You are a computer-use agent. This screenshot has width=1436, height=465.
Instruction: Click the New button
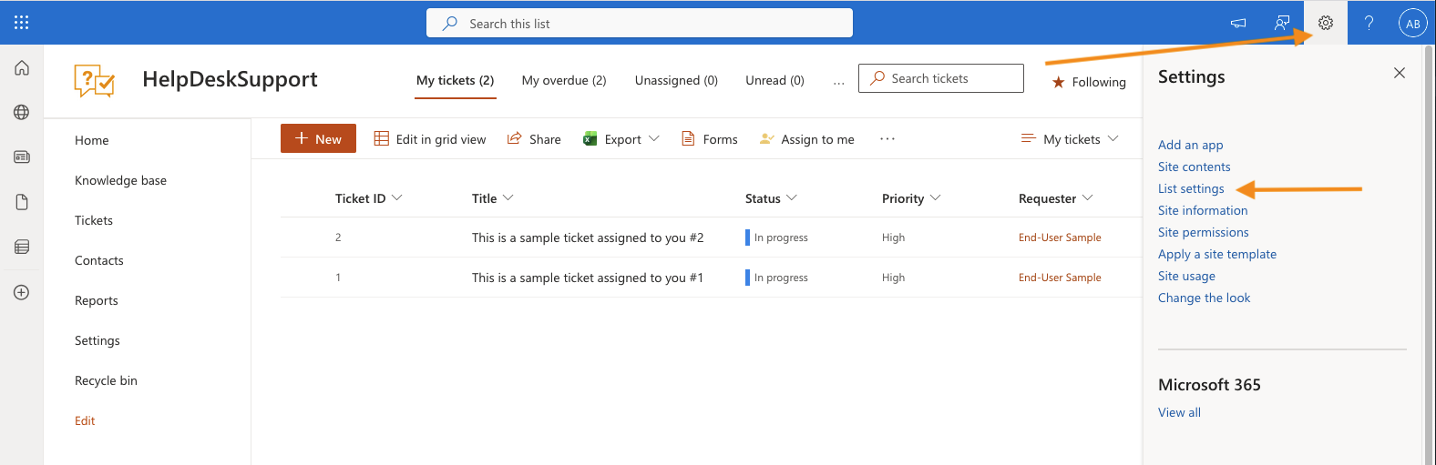[x=318, y=139]
